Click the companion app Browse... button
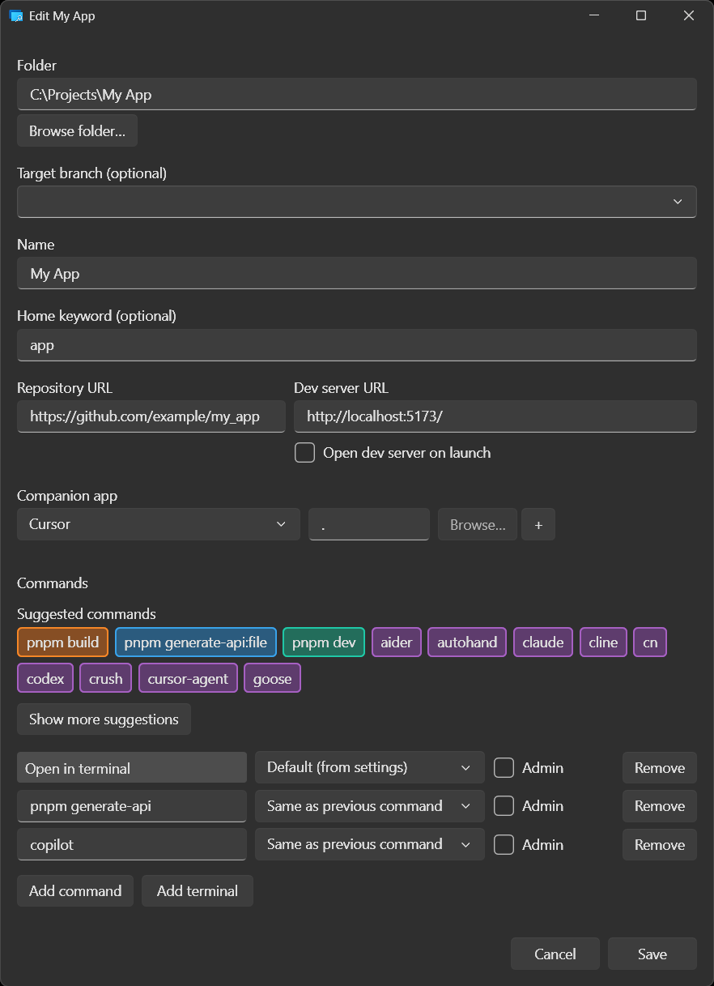The height and width of the screenshot is (986, 714). 478,524
